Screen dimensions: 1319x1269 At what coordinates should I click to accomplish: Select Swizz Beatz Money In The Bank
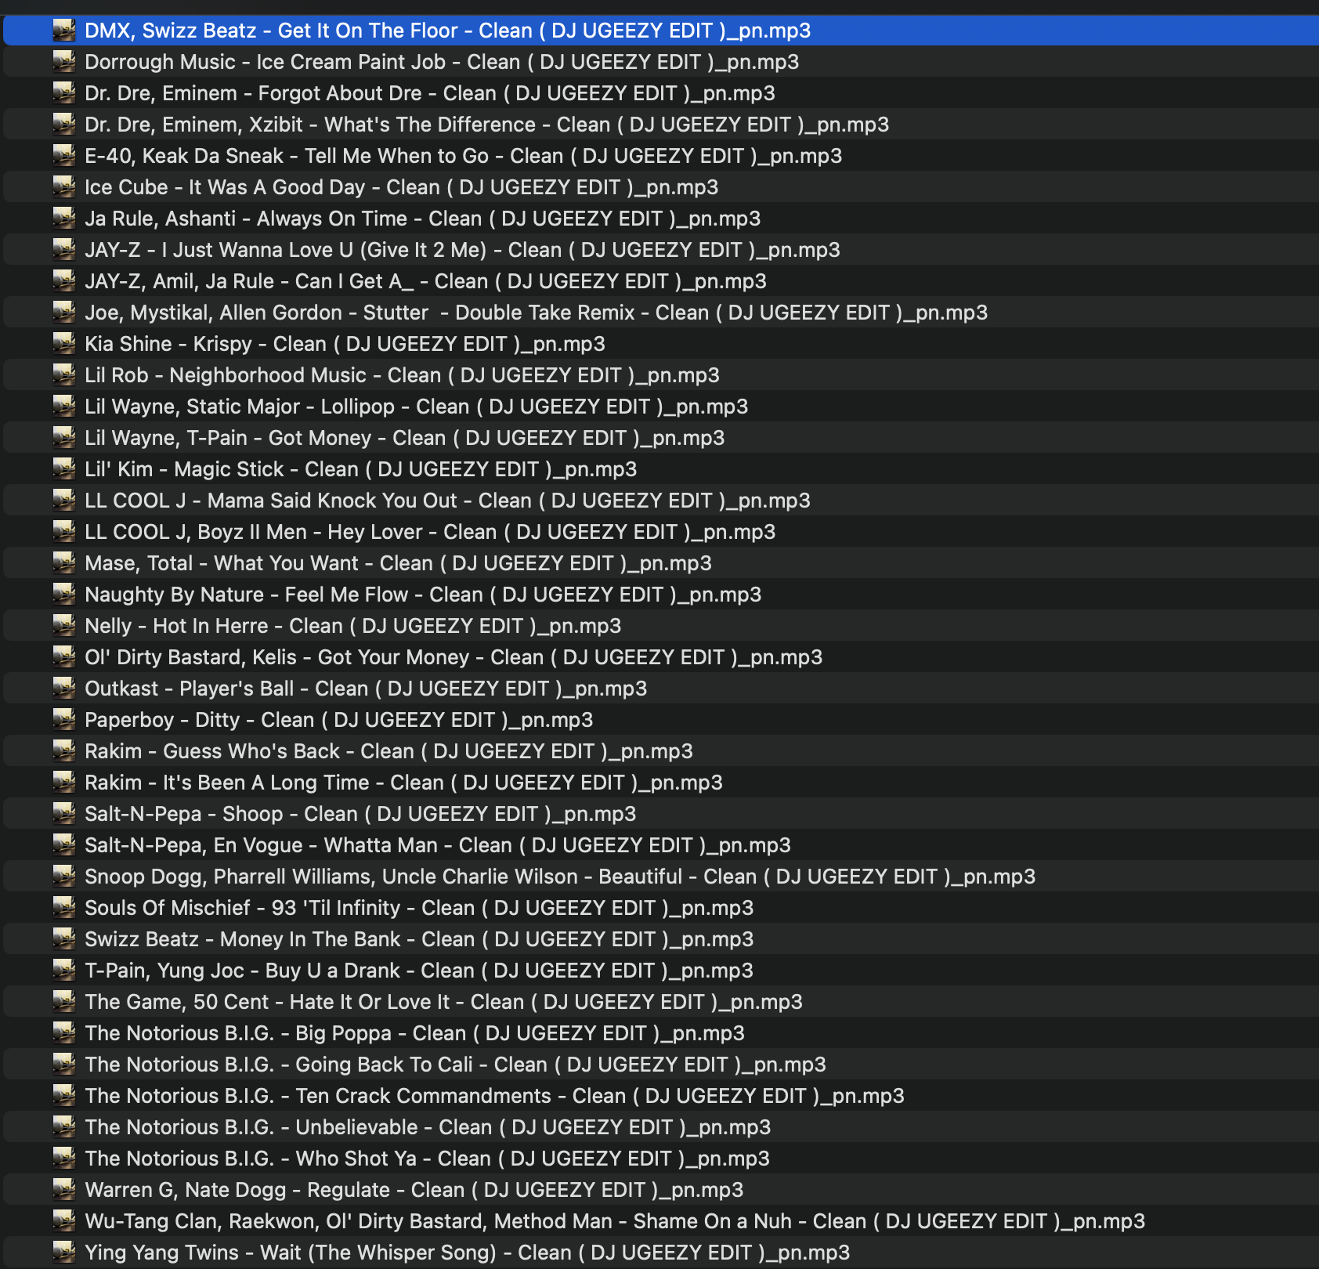tap(419, 939)
